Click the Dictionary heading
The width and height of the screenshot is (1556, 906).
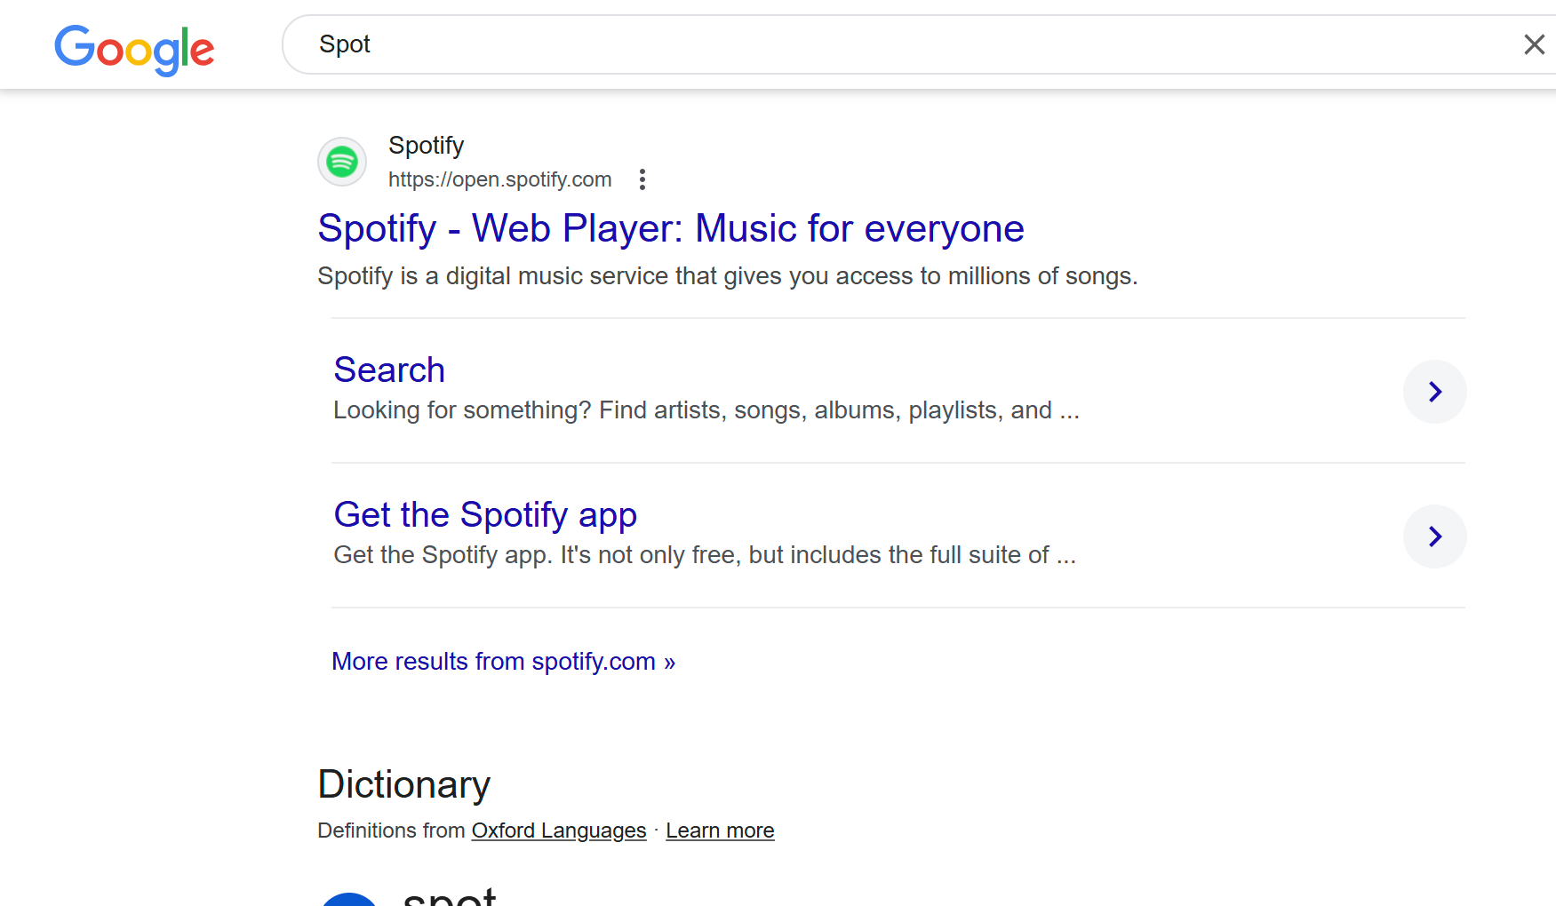point(404,784)
